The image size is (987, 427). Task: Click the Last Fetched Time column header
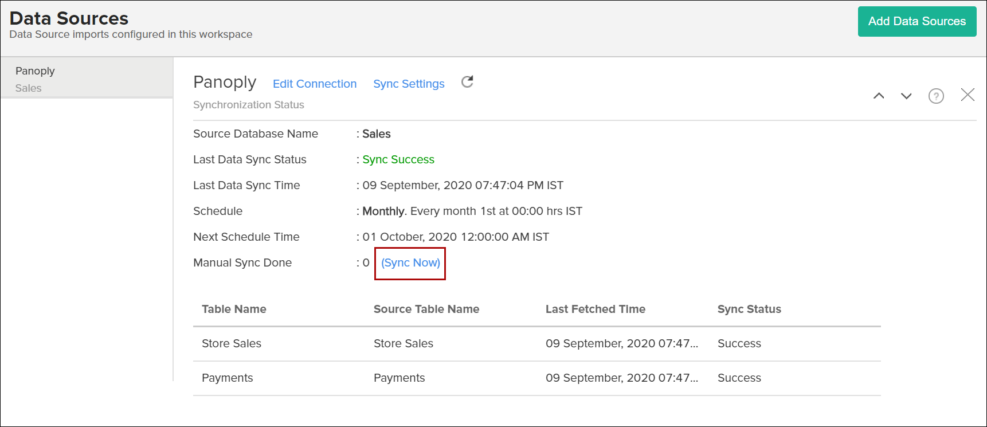595,310
